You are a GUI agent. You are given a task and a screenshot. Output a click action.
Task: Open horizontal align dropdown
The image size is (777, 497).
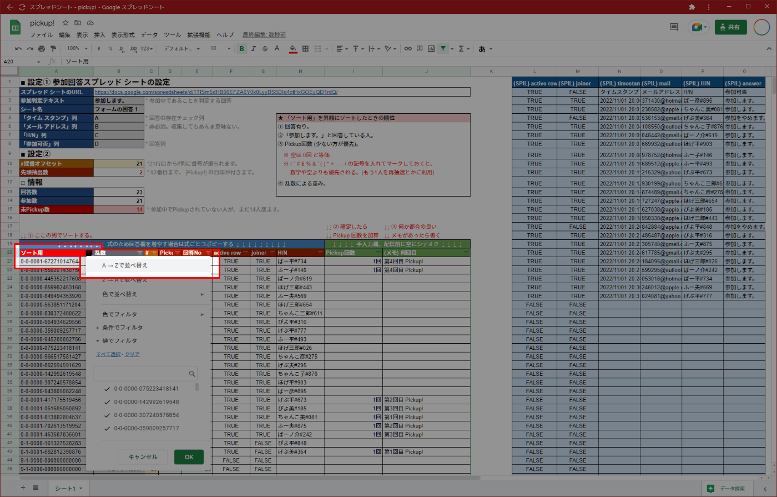click(341, 49)
